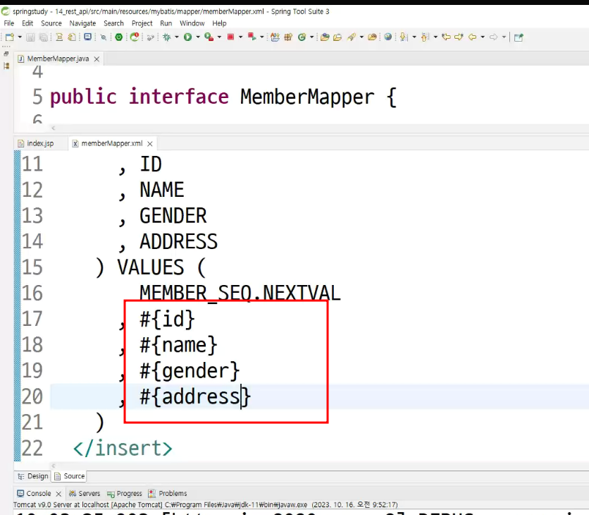
Task: Open the Edit menu
Action: pos(27,23)
